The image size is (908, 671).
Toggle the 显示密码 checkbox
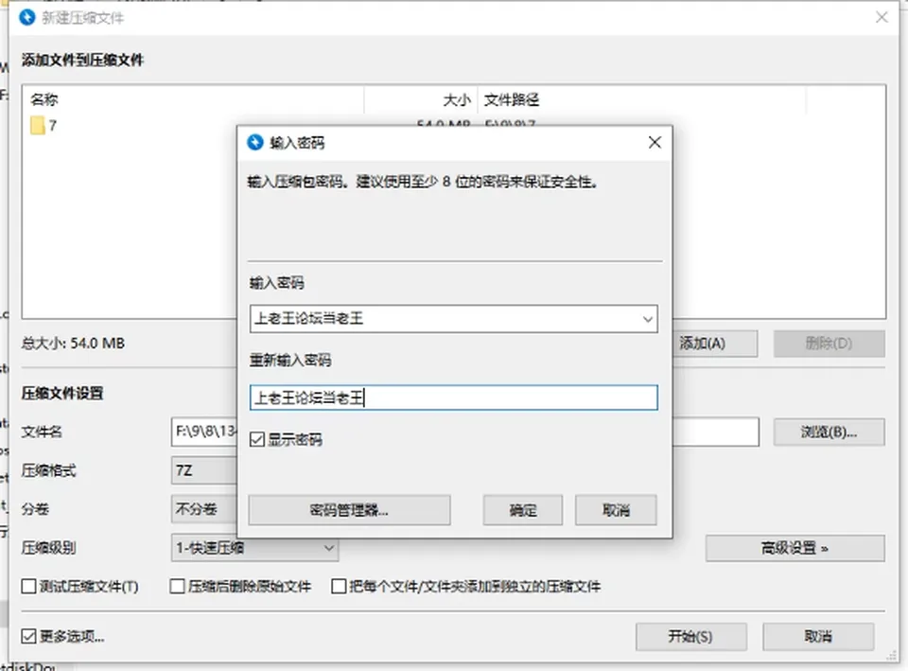(257, 439)
